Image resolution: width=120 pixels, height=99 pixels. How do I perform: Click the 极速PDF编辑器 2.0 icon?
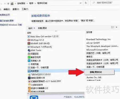click(x=29, y=88)
